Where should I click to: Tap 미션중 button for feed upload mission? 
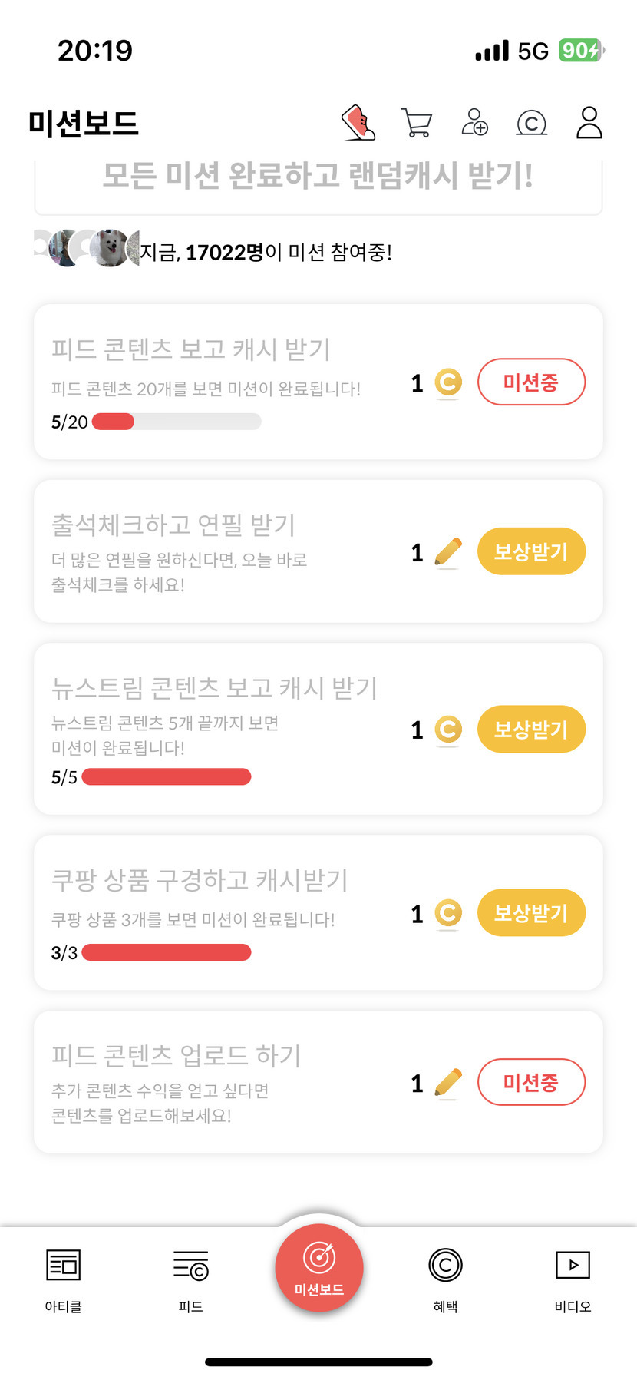pos(531,1083)
